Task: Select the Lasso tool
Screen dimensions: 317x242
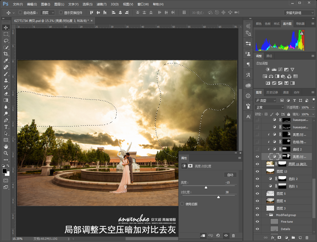Action: (x=6, y=41)
